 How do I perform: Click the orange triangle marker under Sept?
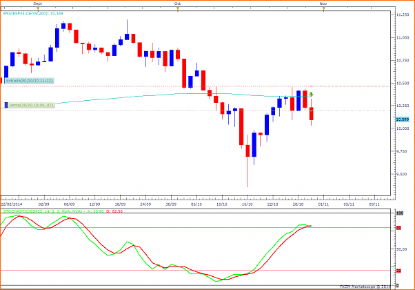click(38, 8)
